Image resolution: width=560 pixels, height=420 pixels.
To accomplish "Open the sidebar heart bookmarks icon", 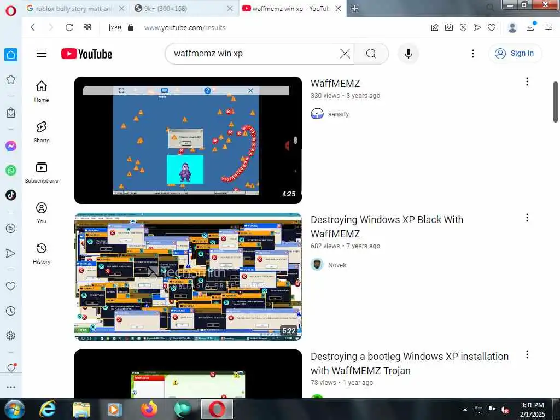I will (11, 286).
